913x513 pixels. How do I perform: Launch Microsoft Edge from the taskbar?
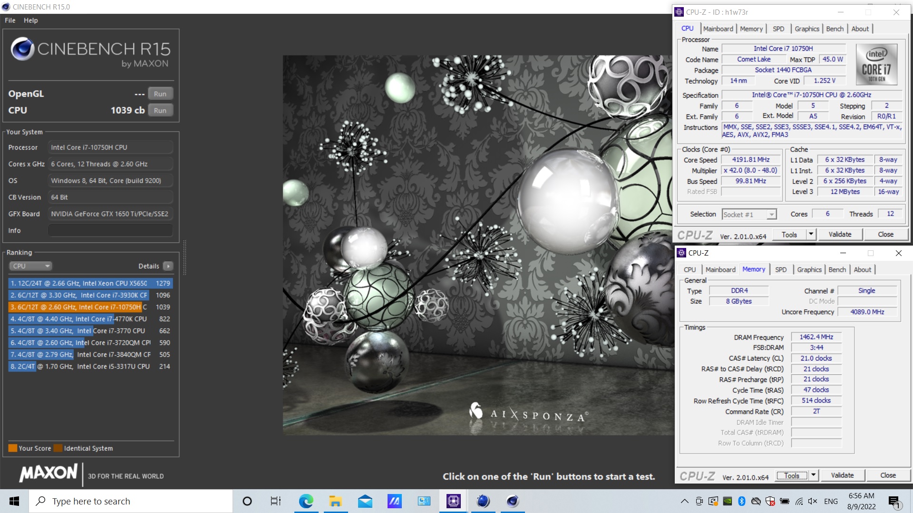(306, 501)
